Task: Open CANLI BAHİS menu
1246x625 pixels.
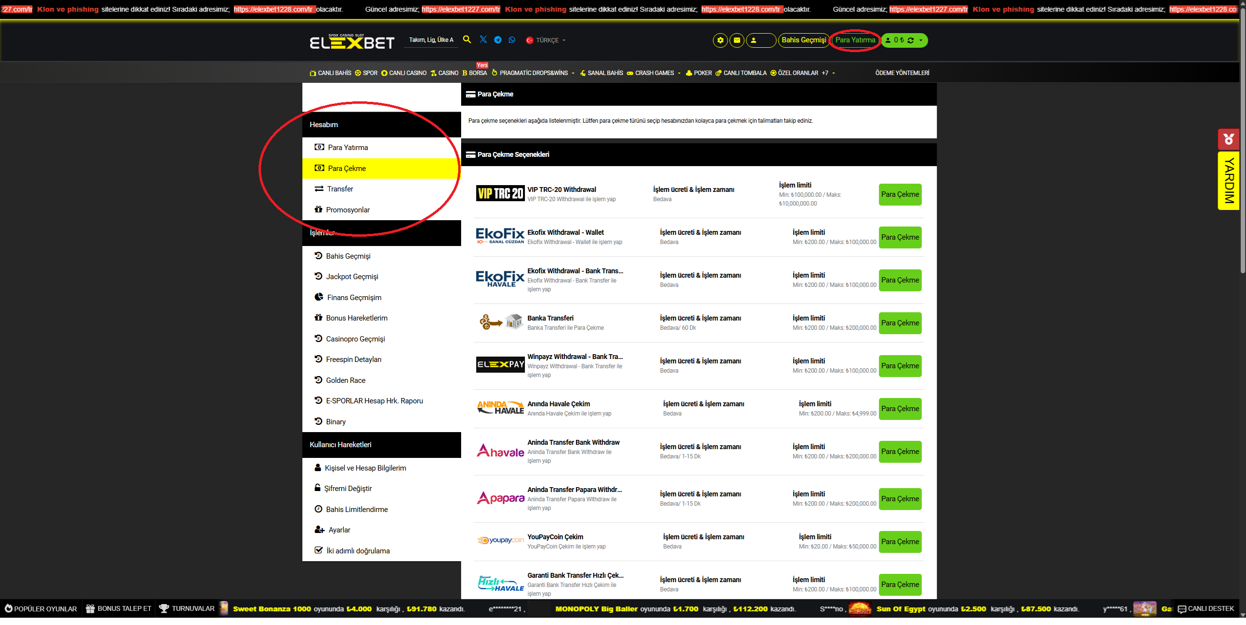Action: coord(330,73)
